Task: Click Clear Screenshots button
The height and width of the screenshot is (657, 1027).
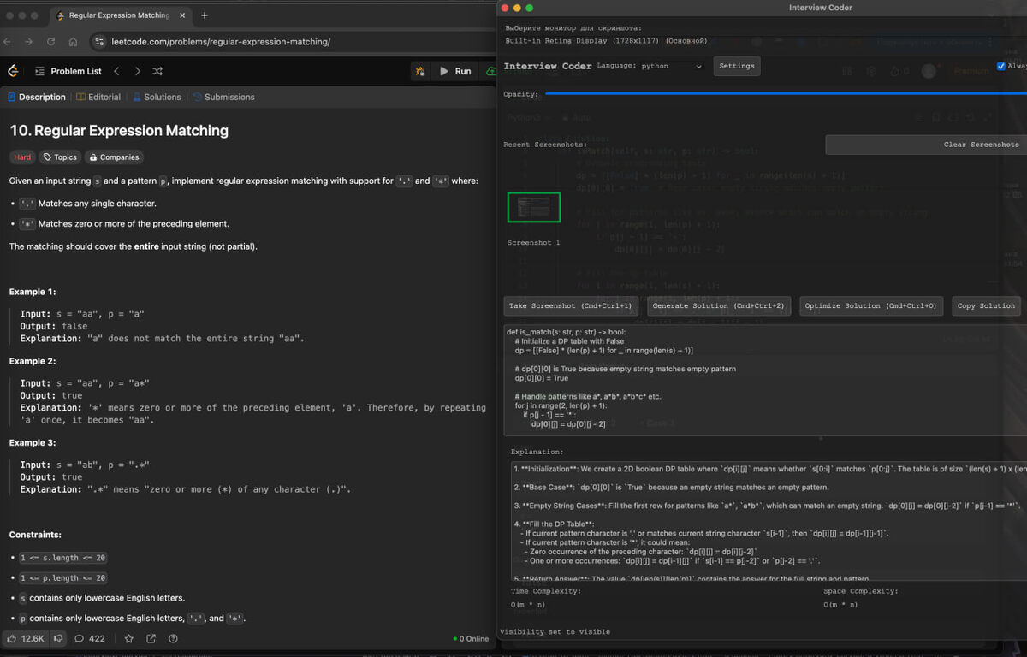Action: 926,145
